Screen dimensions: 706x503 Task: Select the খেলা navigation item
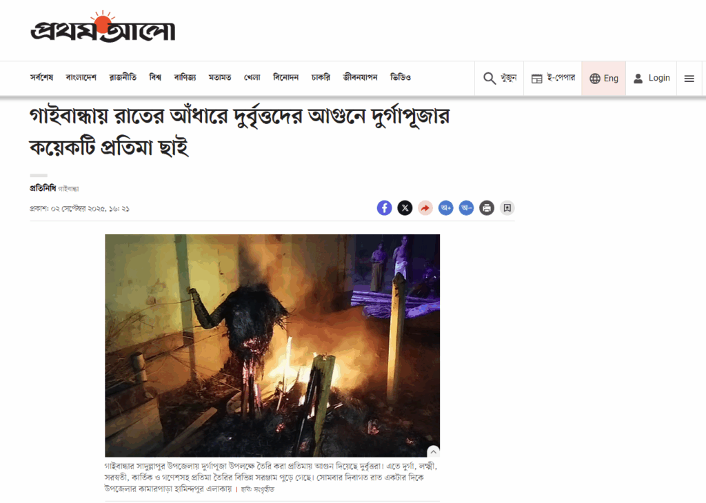(x=252, y=77)
